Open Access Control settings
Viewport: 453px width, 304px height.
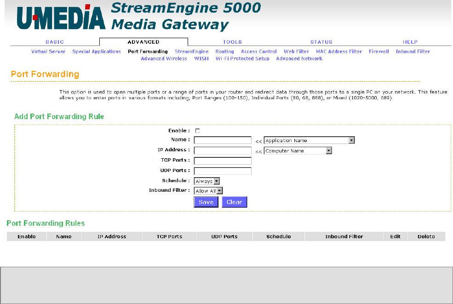click(259, 52)
